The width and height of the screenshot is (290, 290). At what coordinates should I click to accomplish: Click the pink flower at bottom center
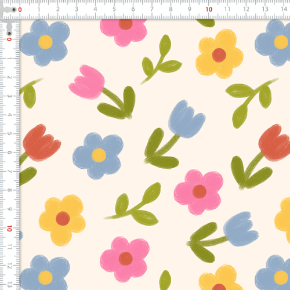pos(125,259)
